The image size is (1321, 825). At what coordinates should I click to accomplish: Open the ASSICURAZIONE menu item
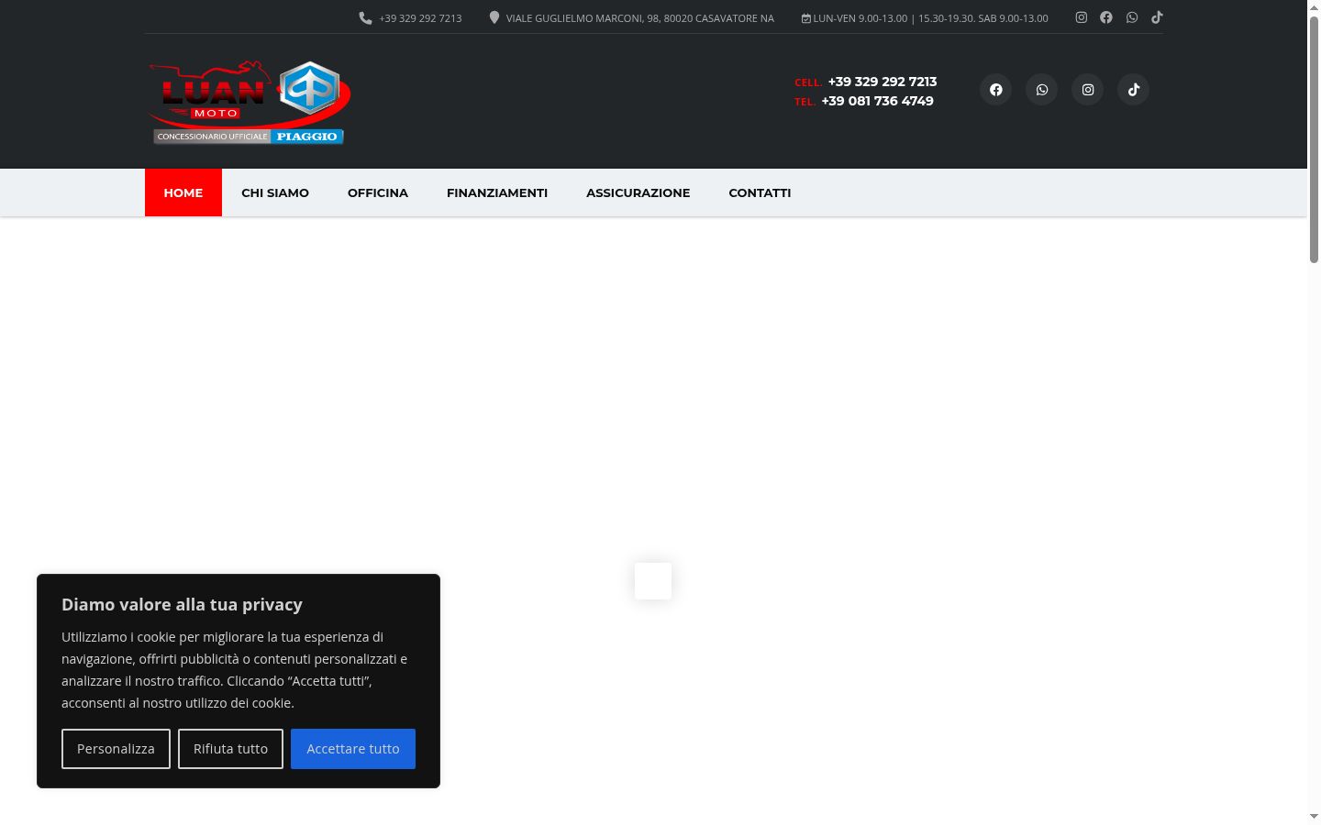638,192
